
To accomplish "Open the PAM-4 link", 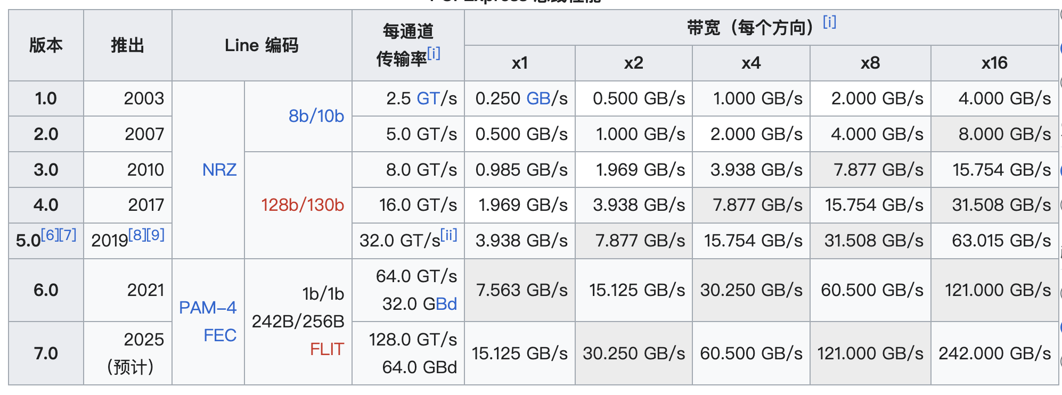I will 208,308.
